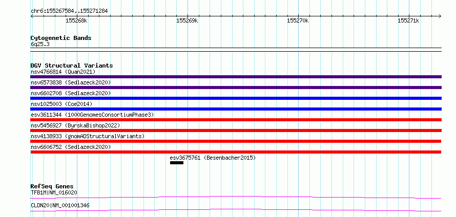Open the nsv5456927 (ByrskaBishop2022) label

click(75, 125)
